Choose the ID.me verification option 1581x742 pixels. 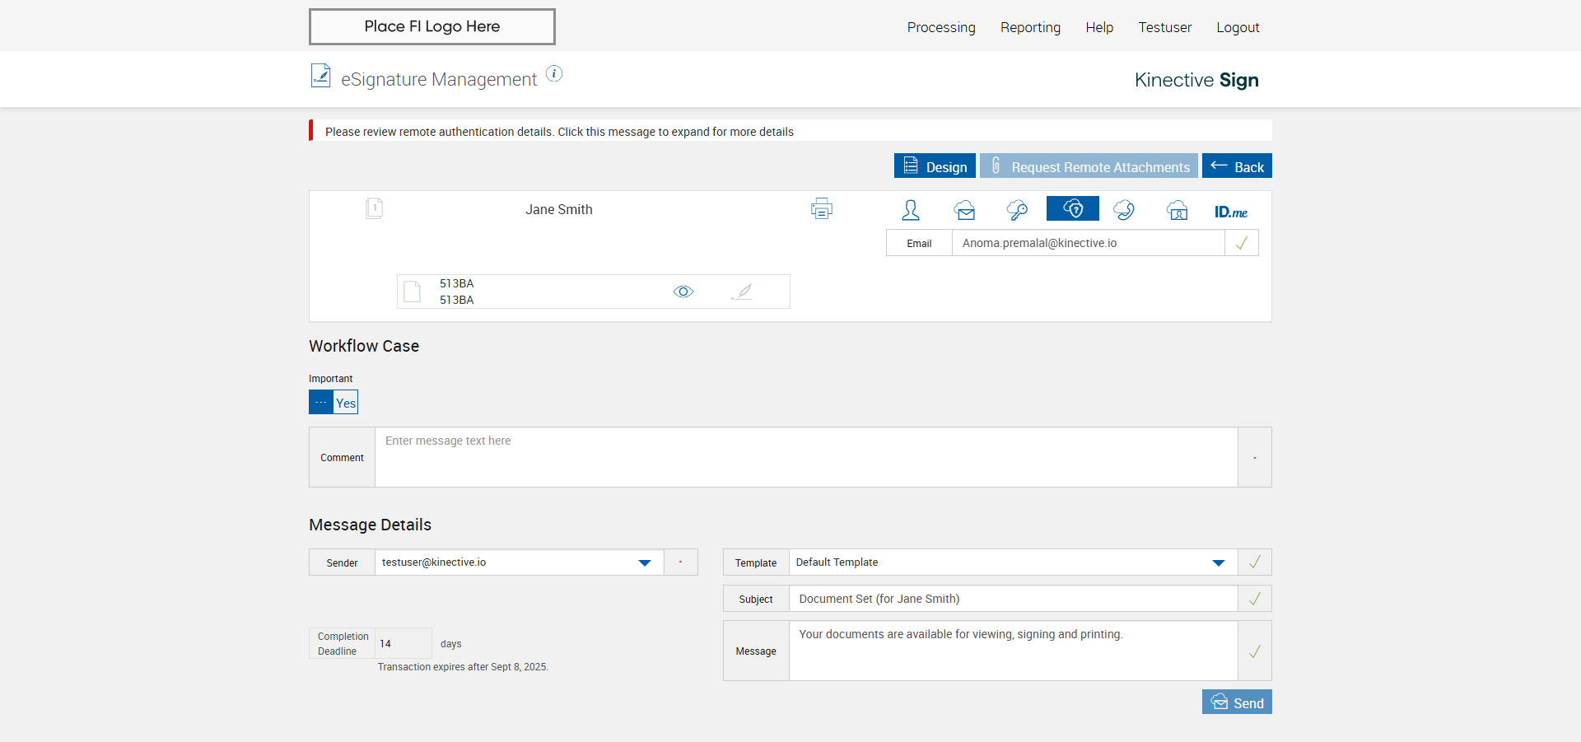coord(1230,212)
